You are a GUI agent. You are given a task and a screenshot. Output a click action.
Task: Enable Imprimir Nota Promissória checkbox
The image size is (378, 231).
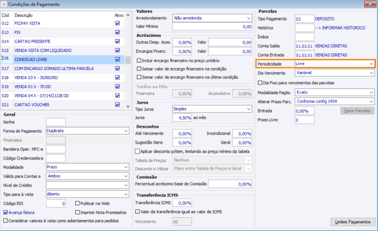pos(77,212)
